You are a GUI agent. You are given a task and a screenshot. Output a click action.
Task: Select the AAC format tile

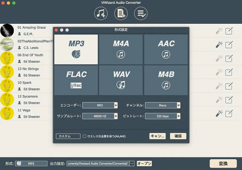tap(166, 49)
